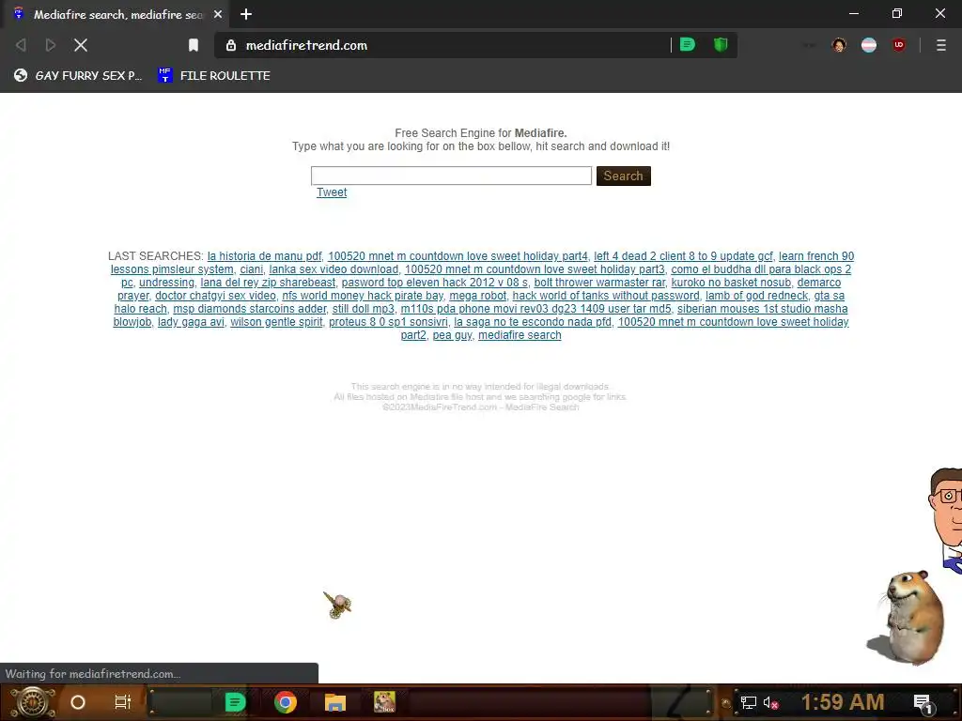
Task: Open the uBlock Origin extension
Action: pos(899,45)
